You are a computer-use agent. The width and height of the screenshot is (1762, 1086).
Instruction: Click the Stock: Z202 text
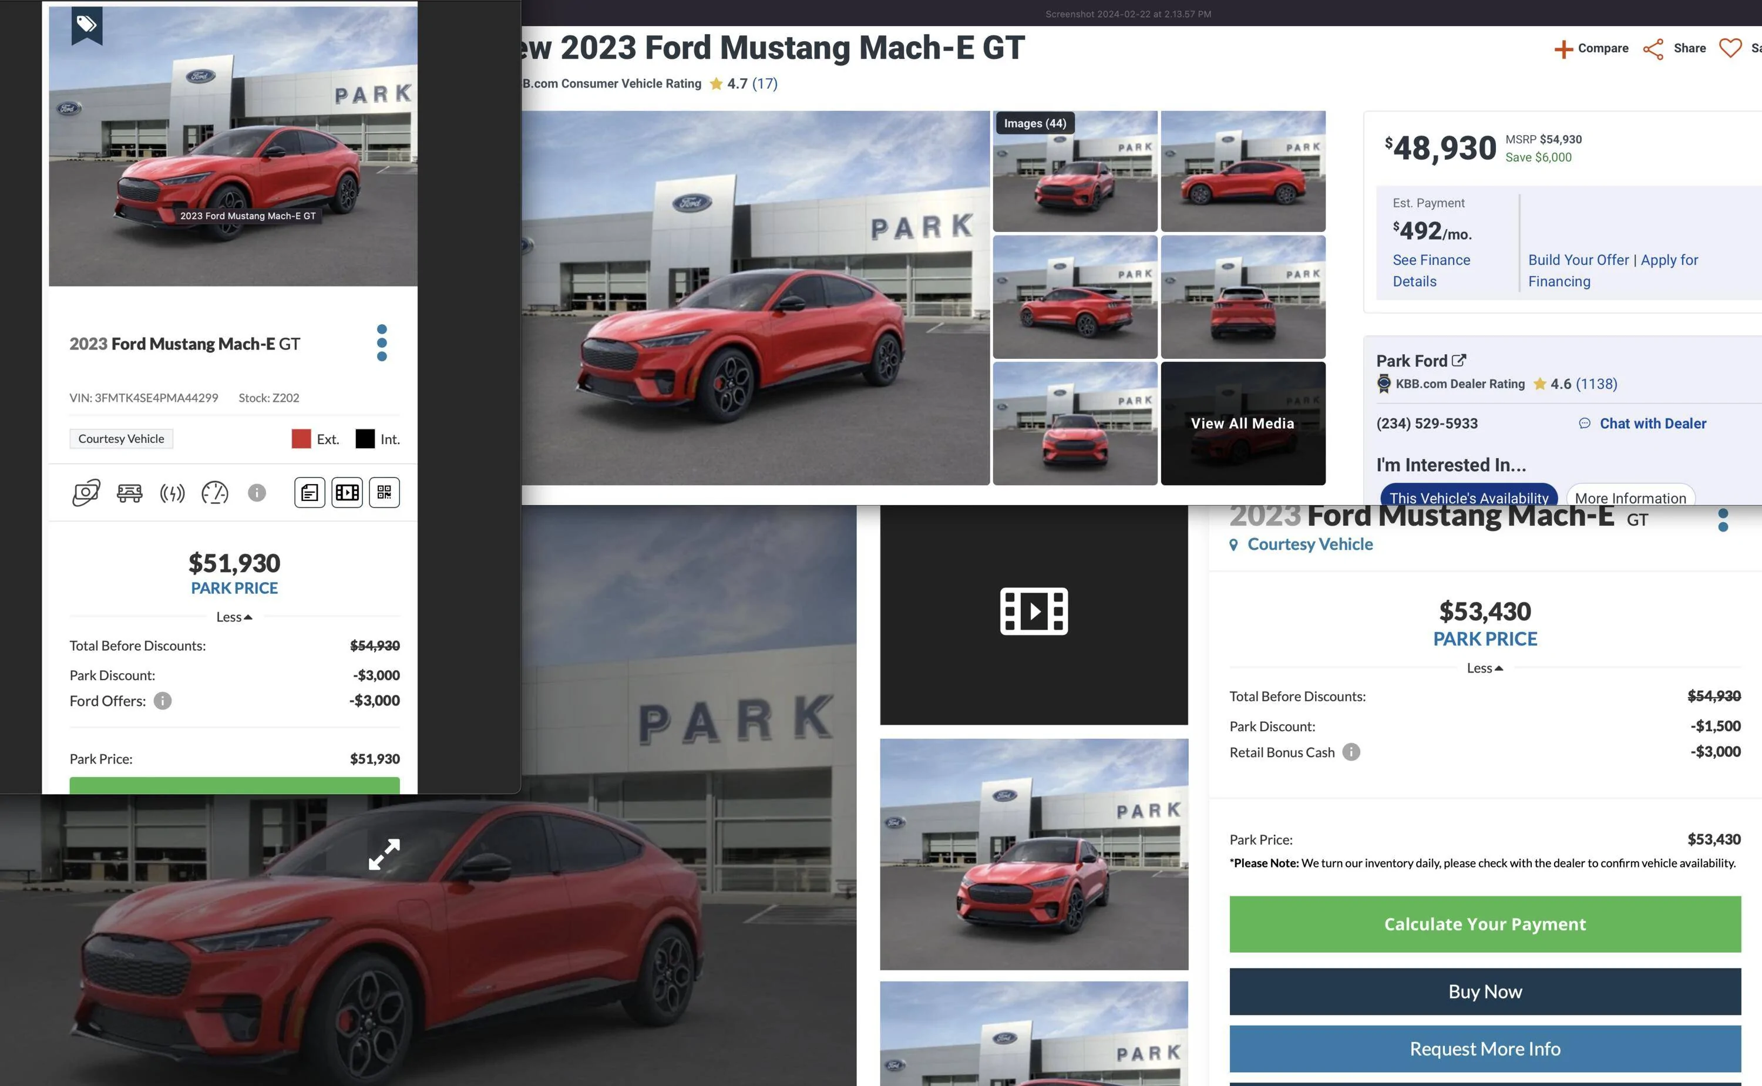pyautogui.click(x=268, y=398)
